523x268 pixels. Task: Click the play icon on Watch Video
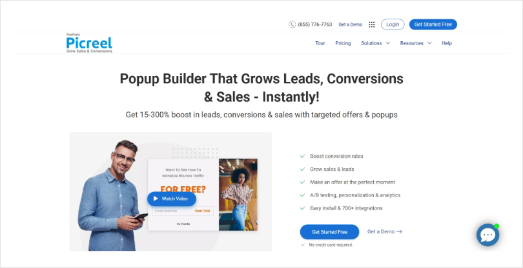156,199
